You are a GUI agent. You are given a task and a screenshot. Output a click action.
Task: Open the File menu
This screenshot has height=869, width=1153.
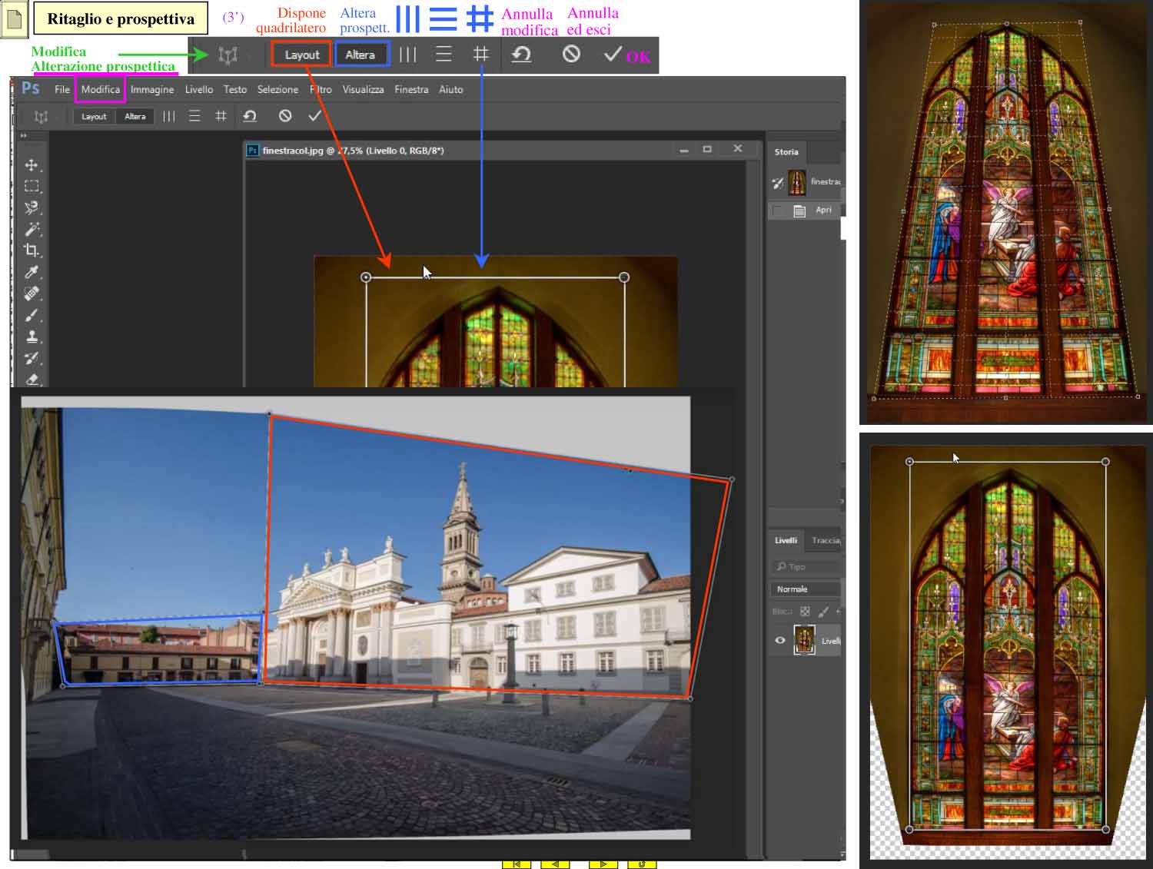tap(62, 89)
